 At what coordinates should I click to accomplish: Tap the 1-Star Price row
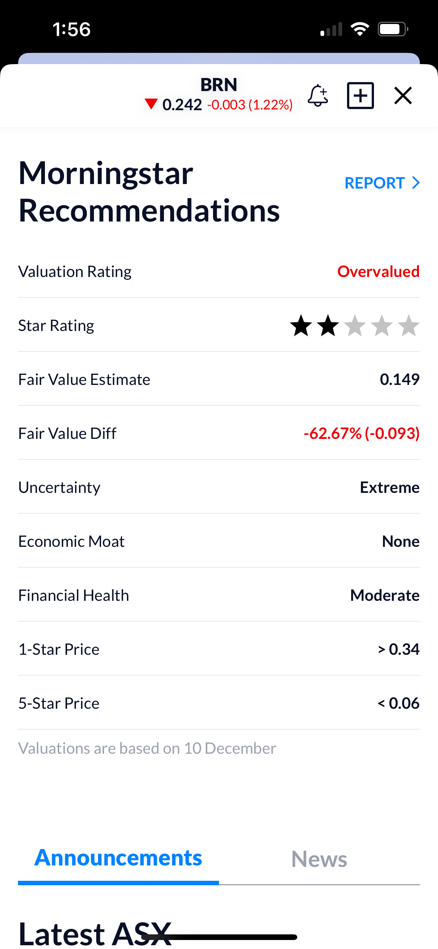tap(219, 649)
